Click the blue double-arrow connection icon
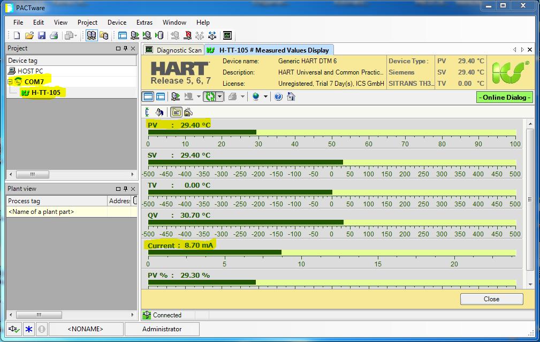Viewport: 540px width, 342px height. [x=212, y=35]
